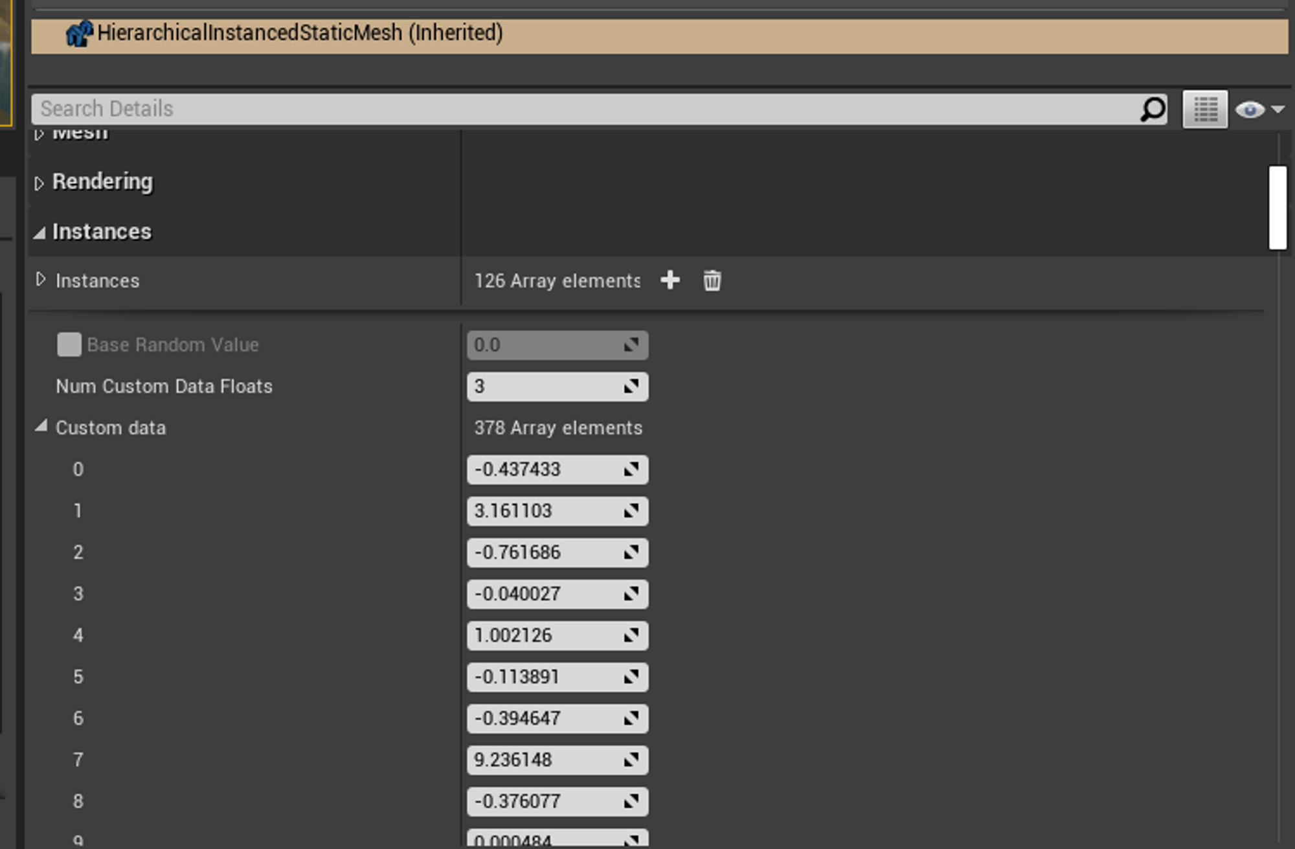The height and width of the screenshot is (849, 1295).
Task: Click HierarchicalInstancedStaticMesh component icon
Action: point(79,33)
